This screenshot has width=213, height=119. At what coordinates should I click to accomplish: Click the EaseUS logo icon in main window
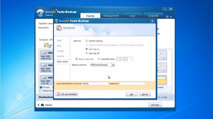[x=40, y=13]
